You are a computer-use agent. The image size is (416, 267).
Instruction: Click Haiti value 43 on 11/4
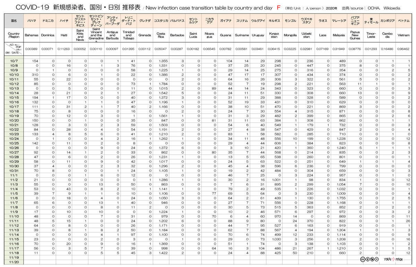pos(68,188)
